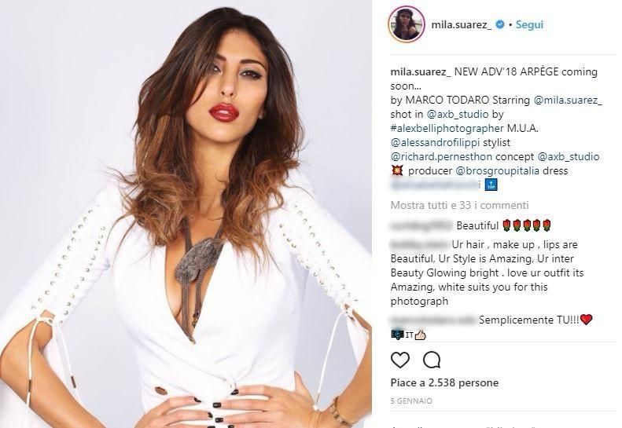Click the Segui follow button
The height and width of the screenshot is (428, 622).
529,24
